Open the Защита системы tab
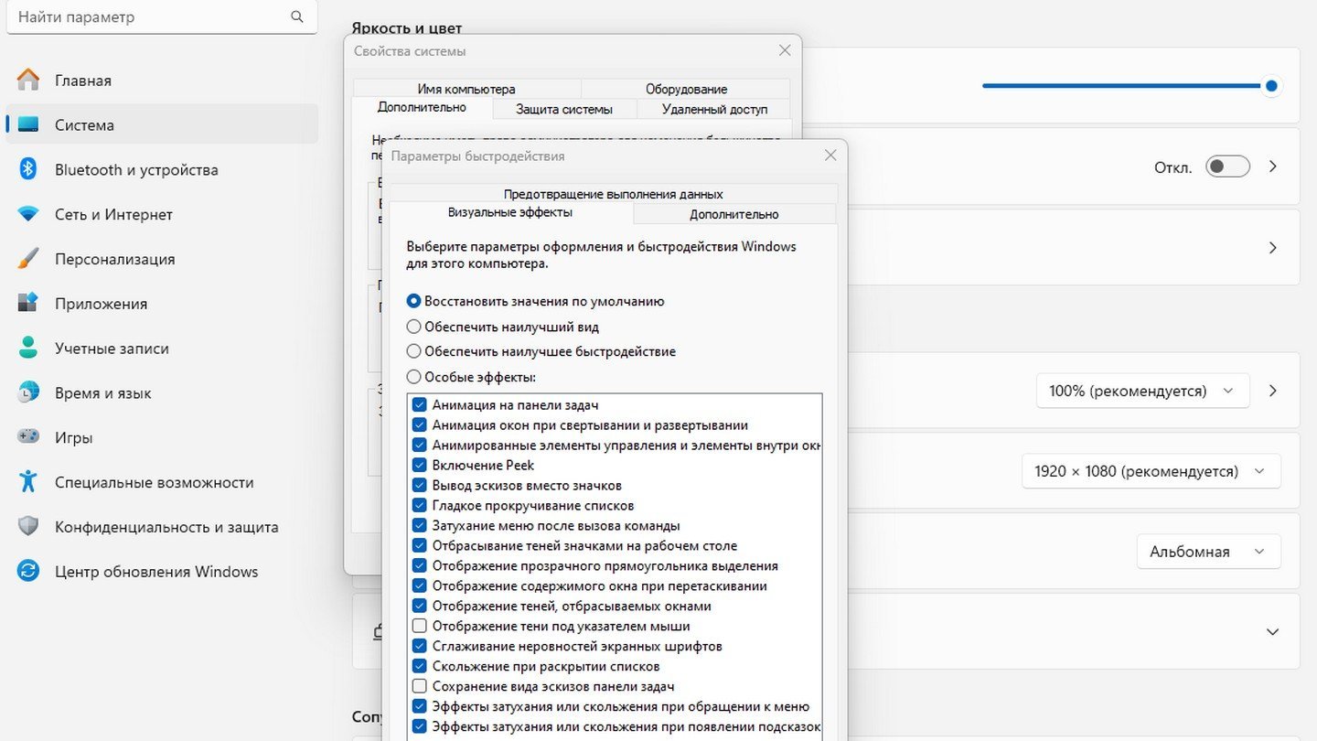 click(x=564, y=109)
